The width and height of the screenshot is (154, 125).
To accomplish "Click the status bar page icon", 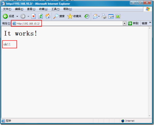I will coord(3,121).
